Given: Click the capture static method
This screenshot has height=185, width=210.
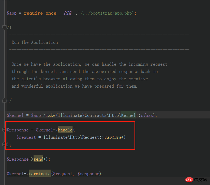Looking at the screenshot, I should [113, 137].
